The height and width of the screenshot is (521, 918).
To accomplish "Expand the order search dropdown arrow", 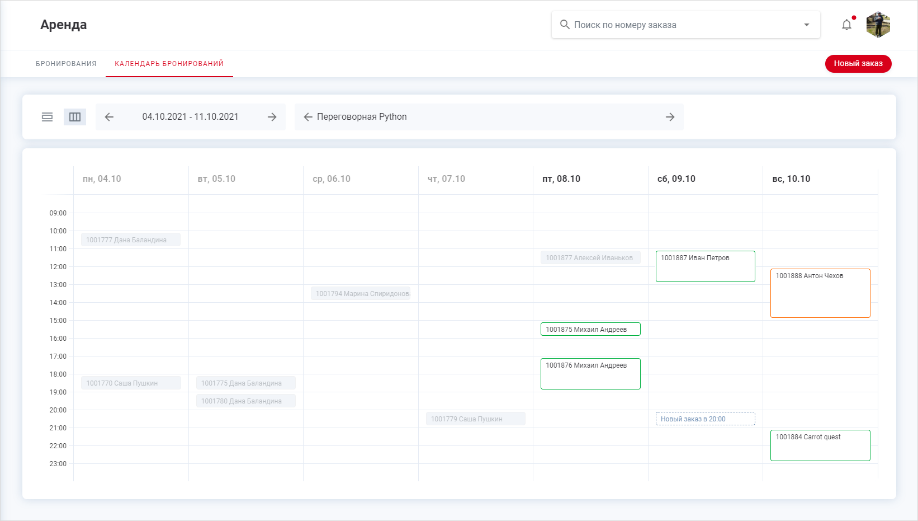I will pos(806,25).
